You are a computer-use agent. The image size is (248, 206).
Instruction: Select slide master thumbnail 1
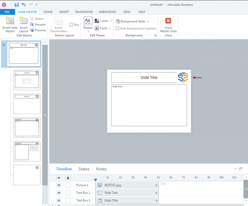pyautogui.click(x=24, y=54)
